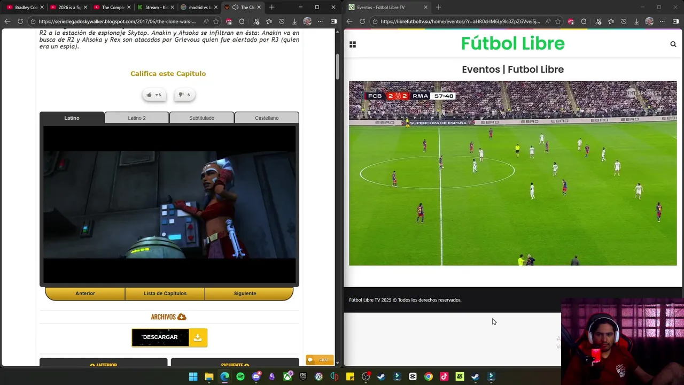Click the search magnifier on Fútbol Libre

pos(673,44)
